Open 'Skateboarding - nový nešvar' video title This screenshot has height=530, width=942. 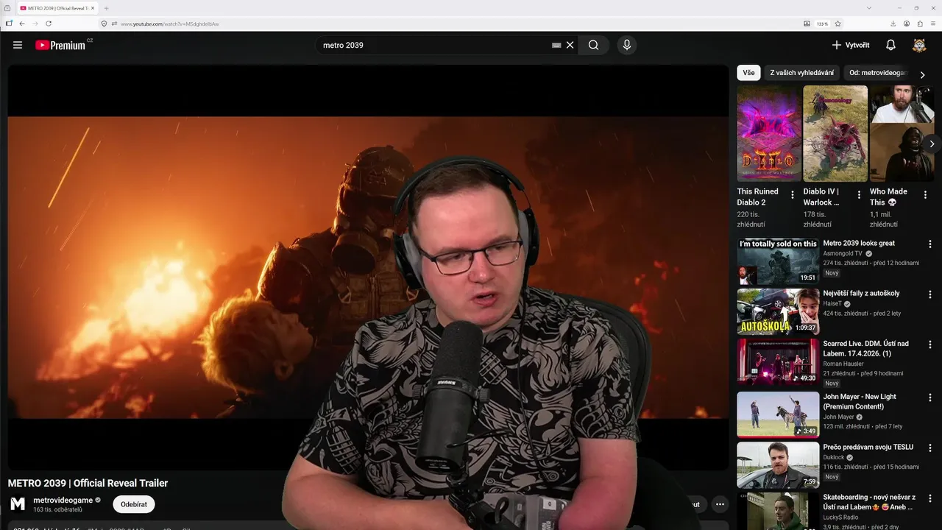pyautogui.click(x=869, y=502)
